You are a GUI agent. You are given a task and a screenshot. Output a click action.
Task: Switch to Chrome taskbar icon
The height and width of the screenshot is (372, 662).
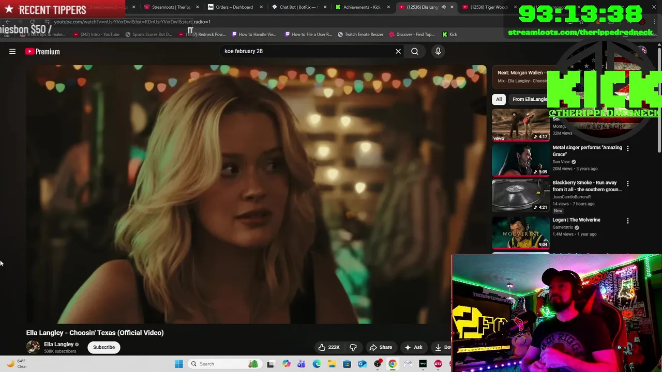393,364
